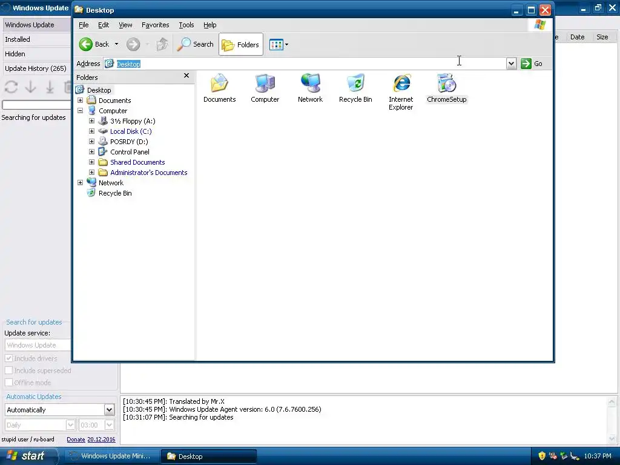The width and height of the screenshot is (620, 465).
Task: Select Shared Documents in Folders tree
Action: (x=137, y=162)
